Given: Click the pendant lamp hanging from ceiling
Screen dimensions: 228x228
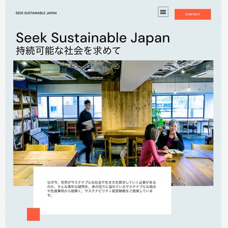Looking at the screenshot, I should click(19, 74).
